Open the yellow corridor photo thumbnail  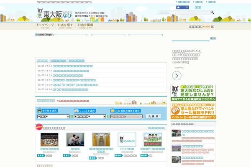(101, 139)
